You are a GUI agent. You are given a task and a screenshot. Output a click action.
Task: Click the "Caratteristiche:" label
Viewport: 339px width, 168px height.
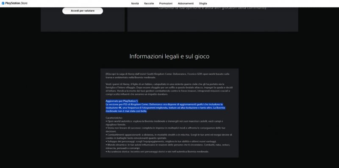tap(114, 118)
